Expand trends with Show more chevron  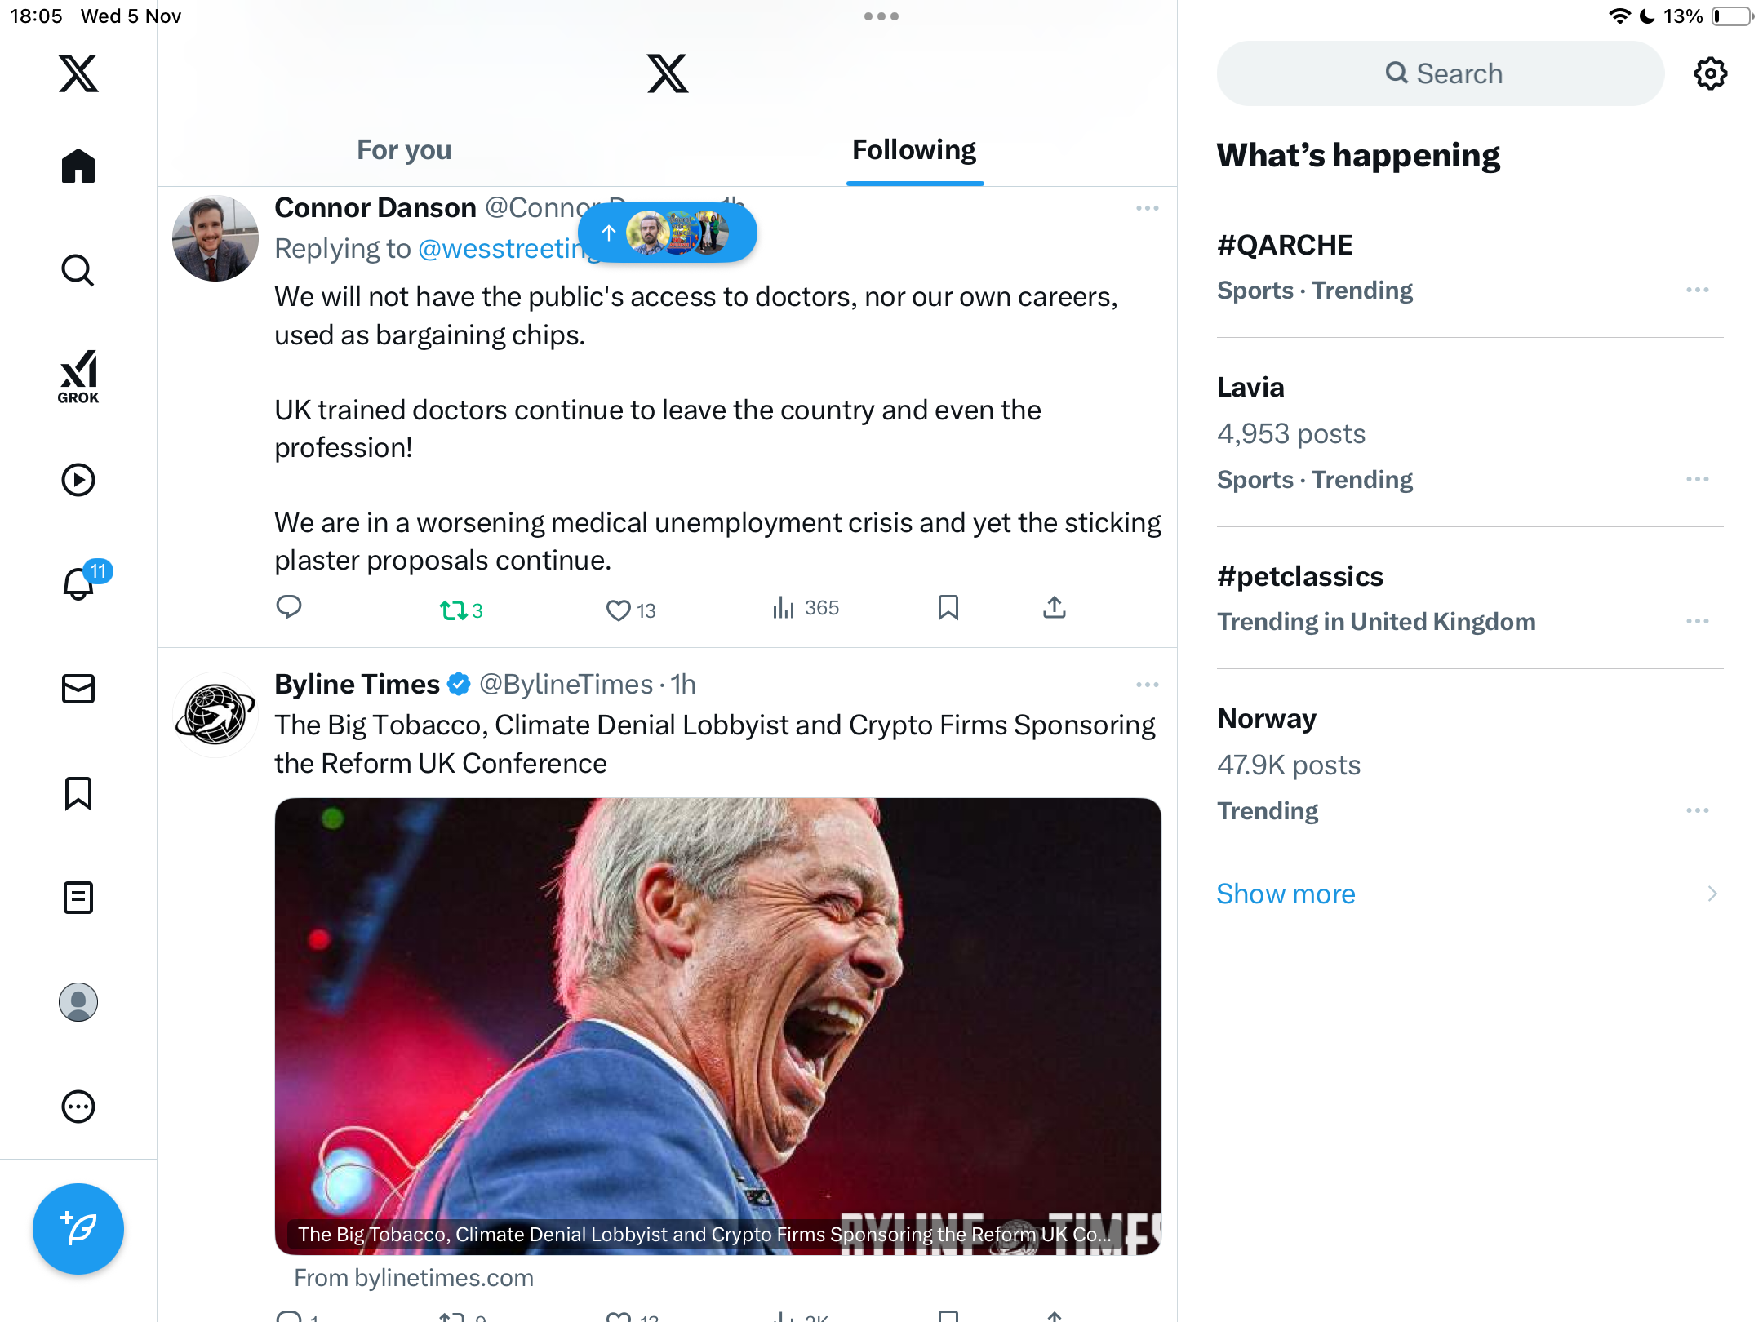[x=1712, y=894]
